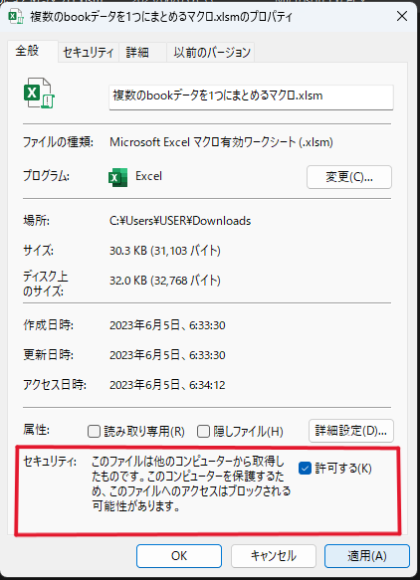Image resolution: width=420 pixels, height=580 pixels.
Task: Uncheck the 許可する(K) checkbox
Action: tap(305, 469)
